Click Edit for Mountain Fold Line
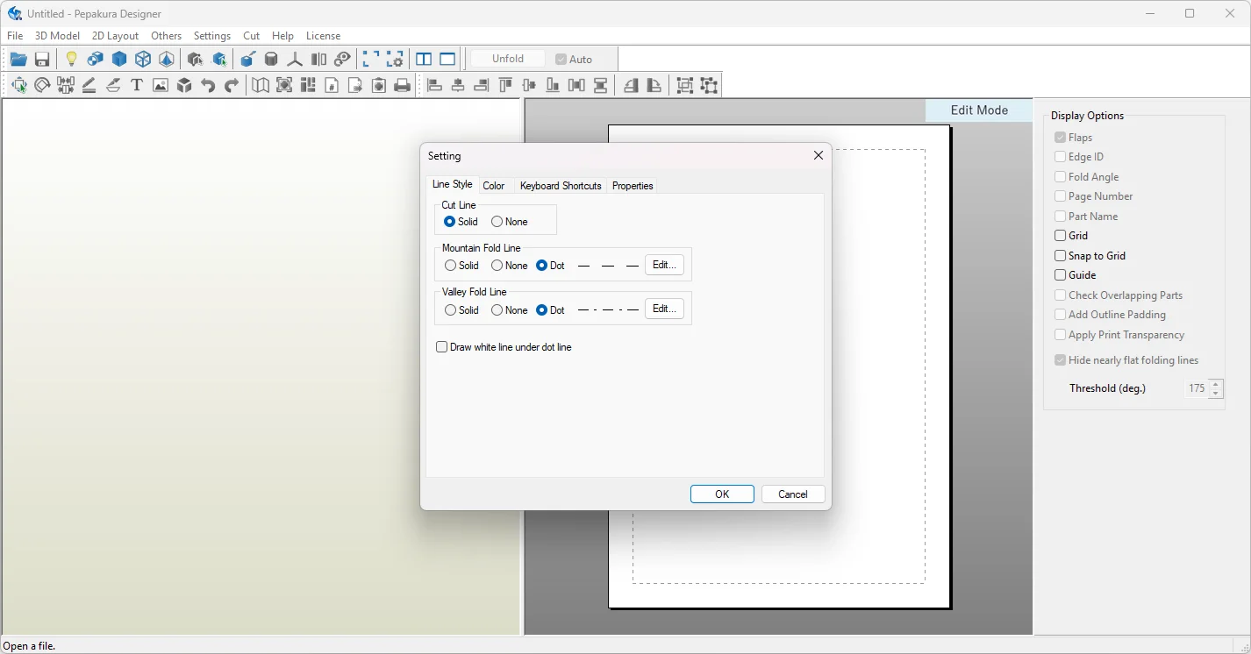 coord(664,265)
